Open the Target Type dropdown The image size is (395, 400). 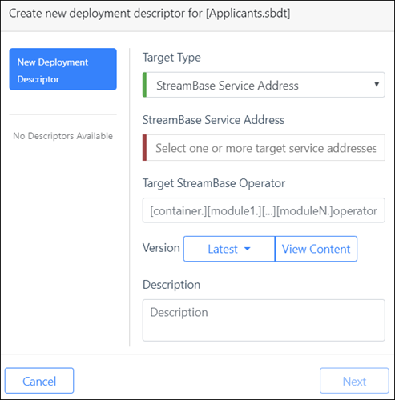pyautogui.click(x=264, y=85)
